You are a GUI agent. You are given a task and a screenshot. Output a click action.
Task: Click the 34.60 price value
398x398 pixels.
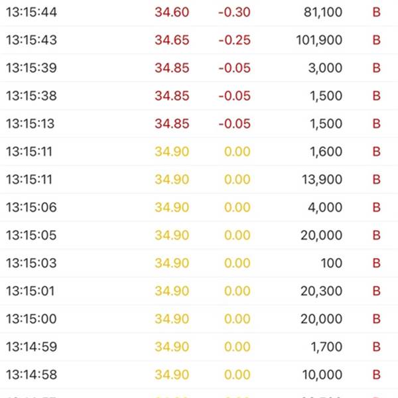pos(172,12)
